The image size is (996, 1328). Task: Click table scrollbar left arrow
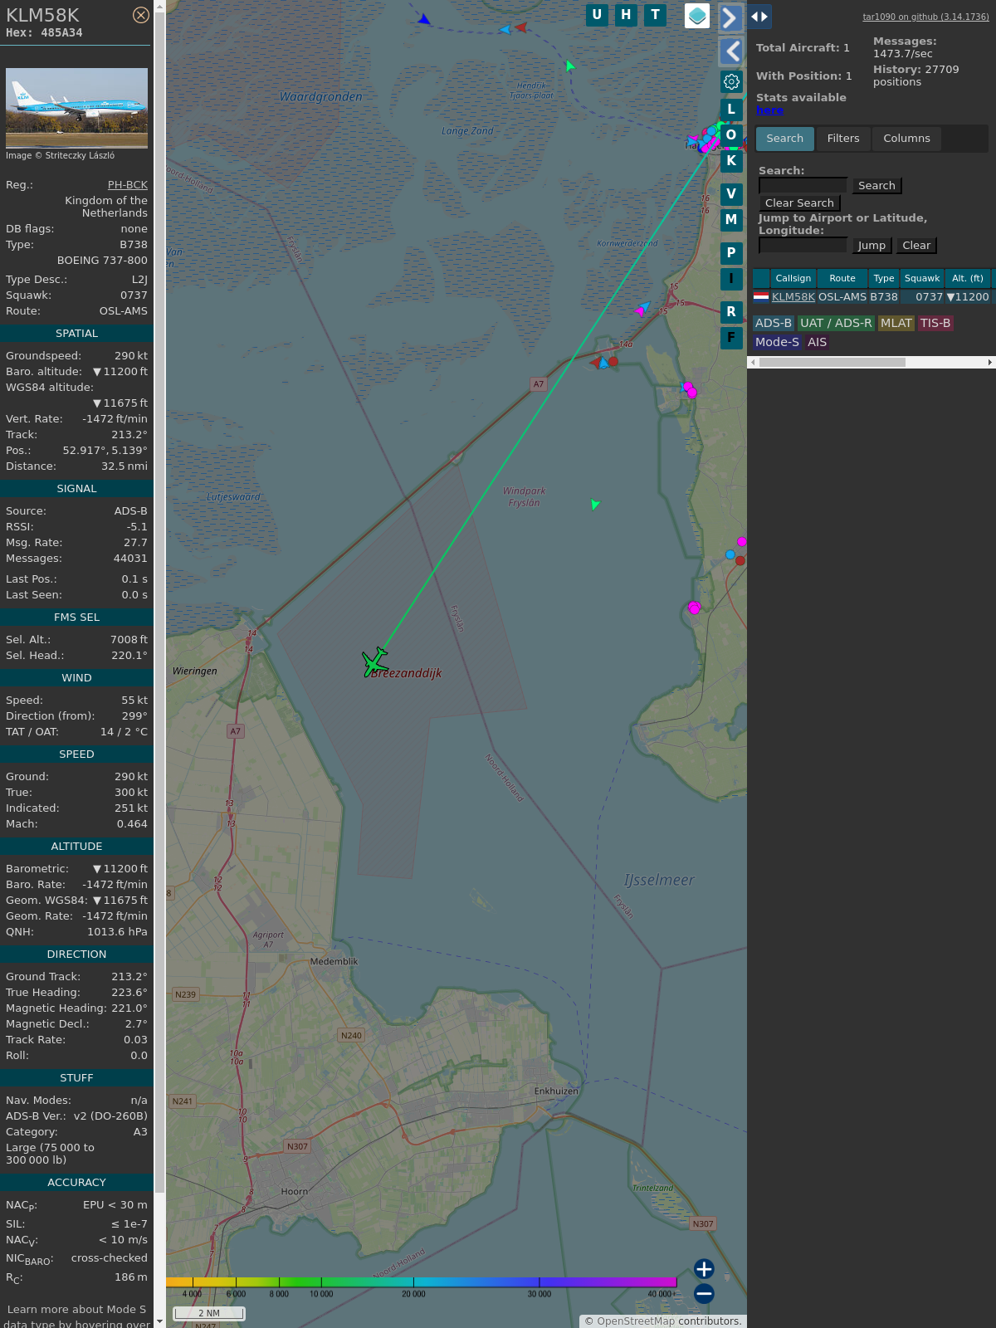[753, 362]
